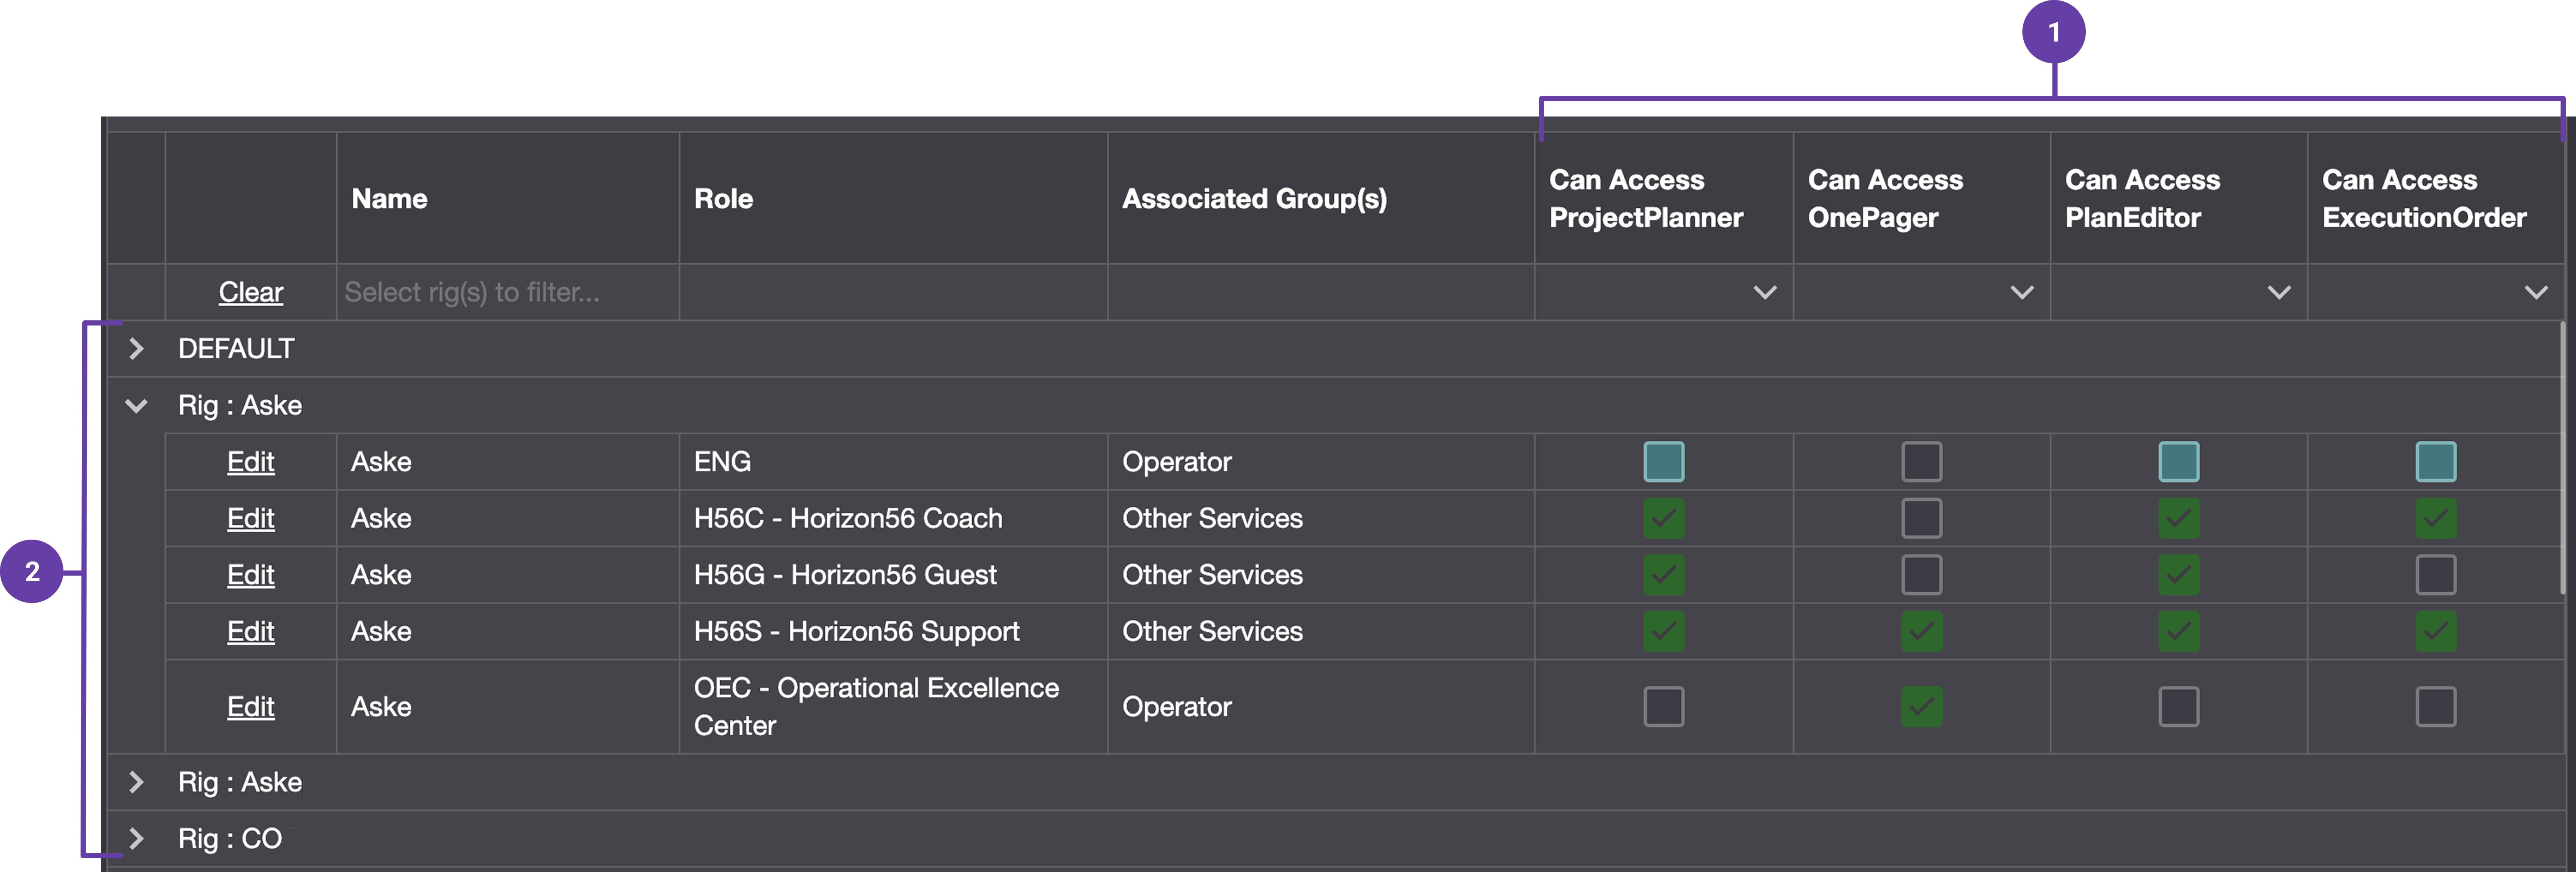Image resolution: width=2576 pixels, height=872 pixels.
Task: Open Can Access ProjectPlanner filter dropdown
Action: [1764, 292]
